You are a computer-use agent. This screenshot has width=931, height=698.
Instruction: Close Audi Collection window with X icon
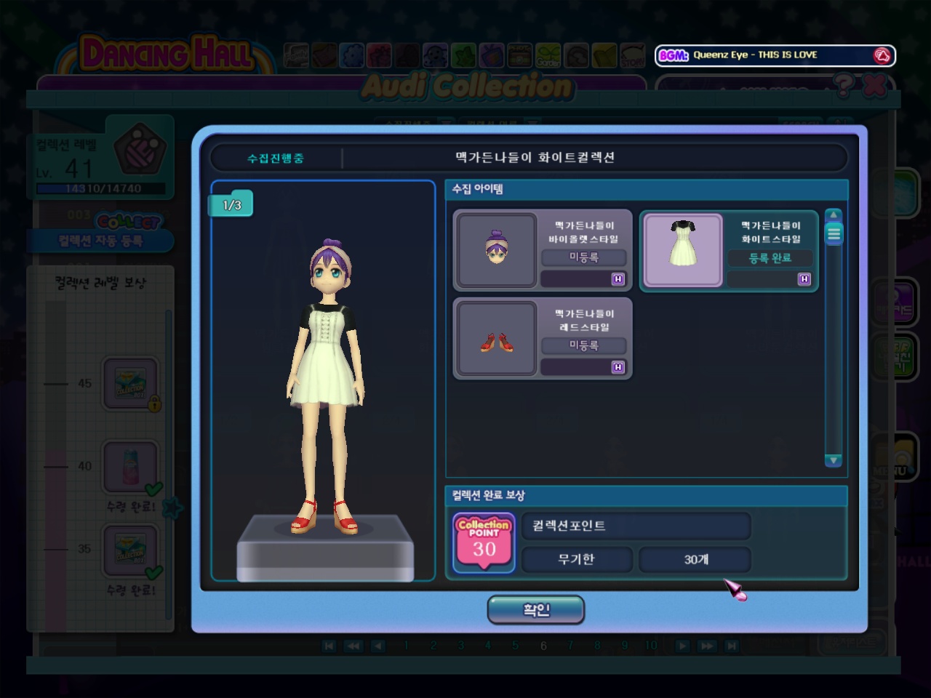(x=876, y=86)
